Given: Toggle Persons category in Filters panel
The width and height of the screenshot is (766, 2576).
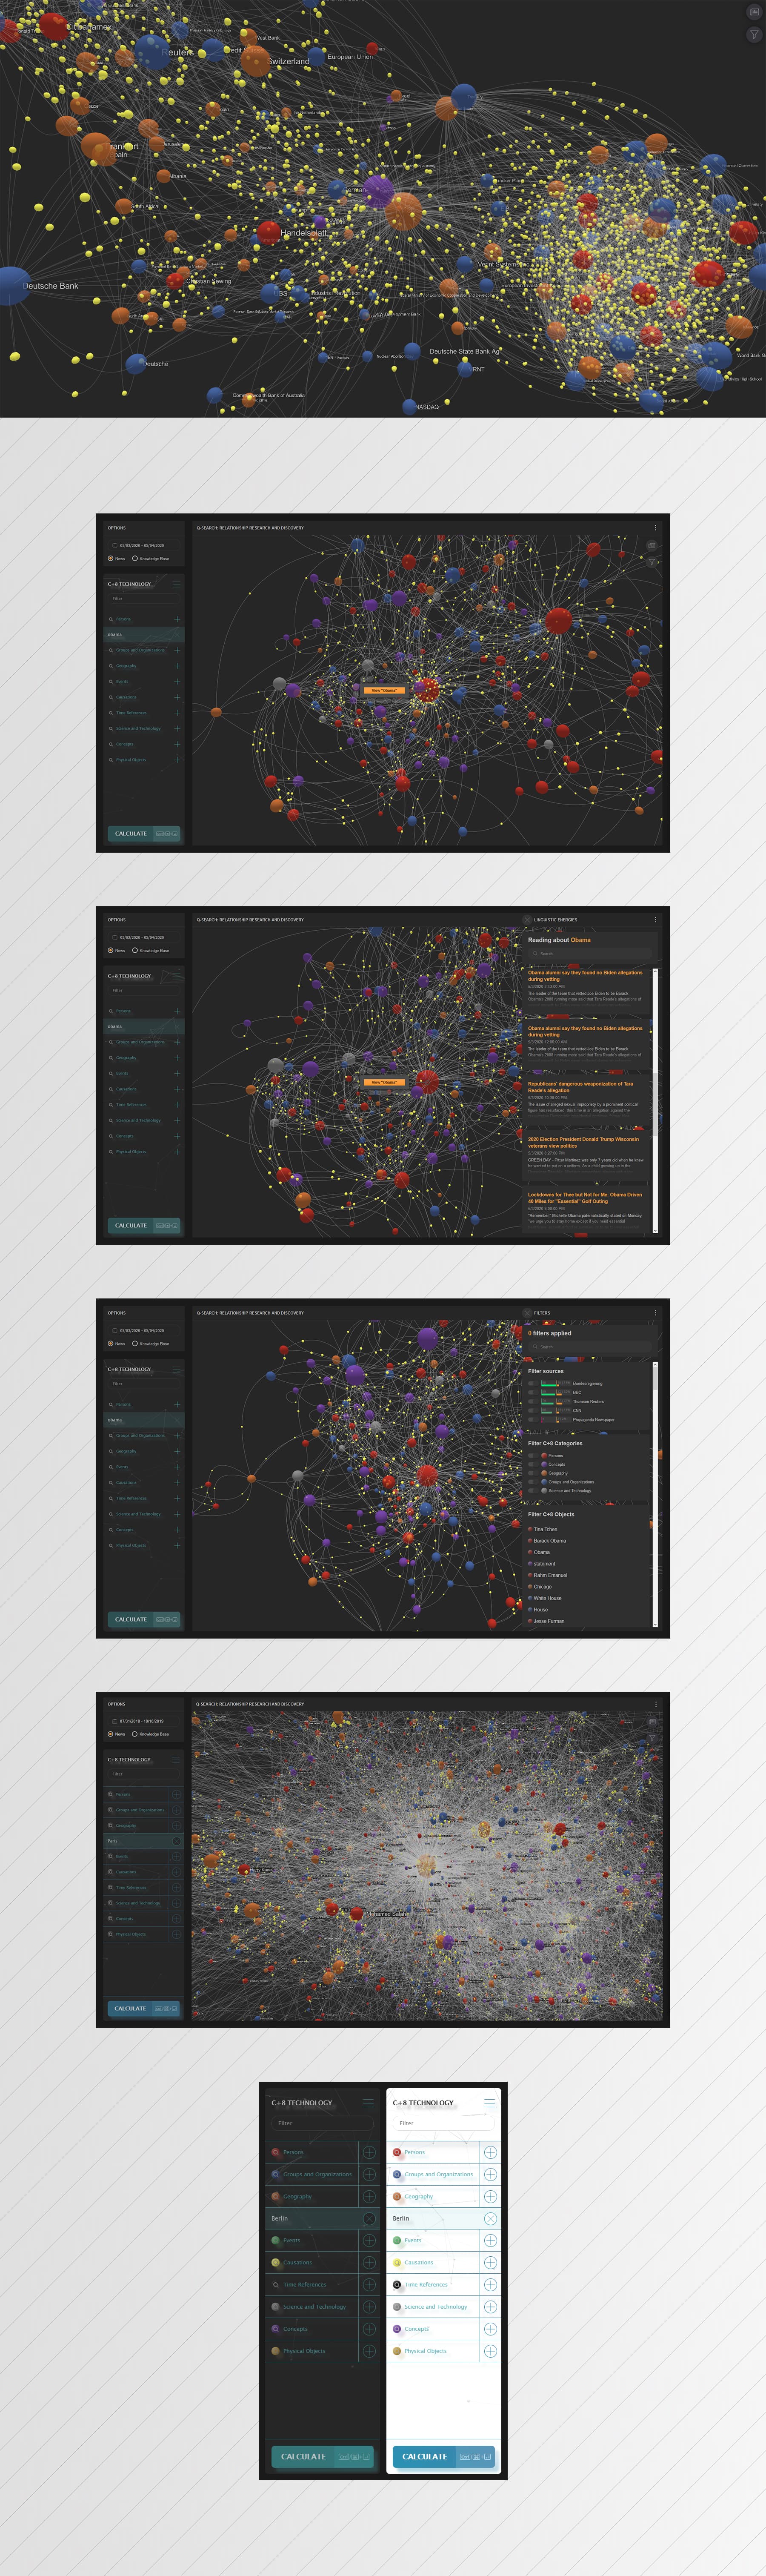Looking at the screenshot, I should [532, 1456].
